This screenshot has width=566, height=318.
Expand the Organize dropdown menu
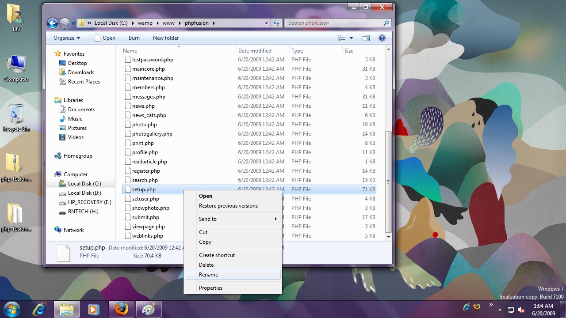[67, 38]
